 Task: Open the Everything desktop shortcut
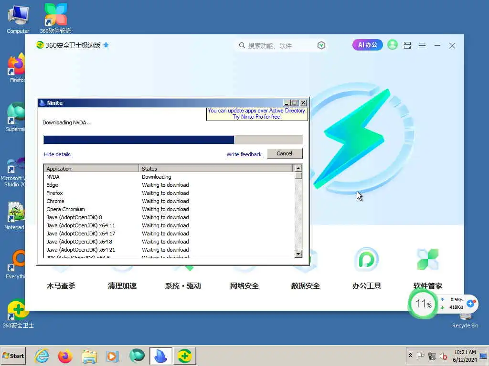click(x=16, y=264)
